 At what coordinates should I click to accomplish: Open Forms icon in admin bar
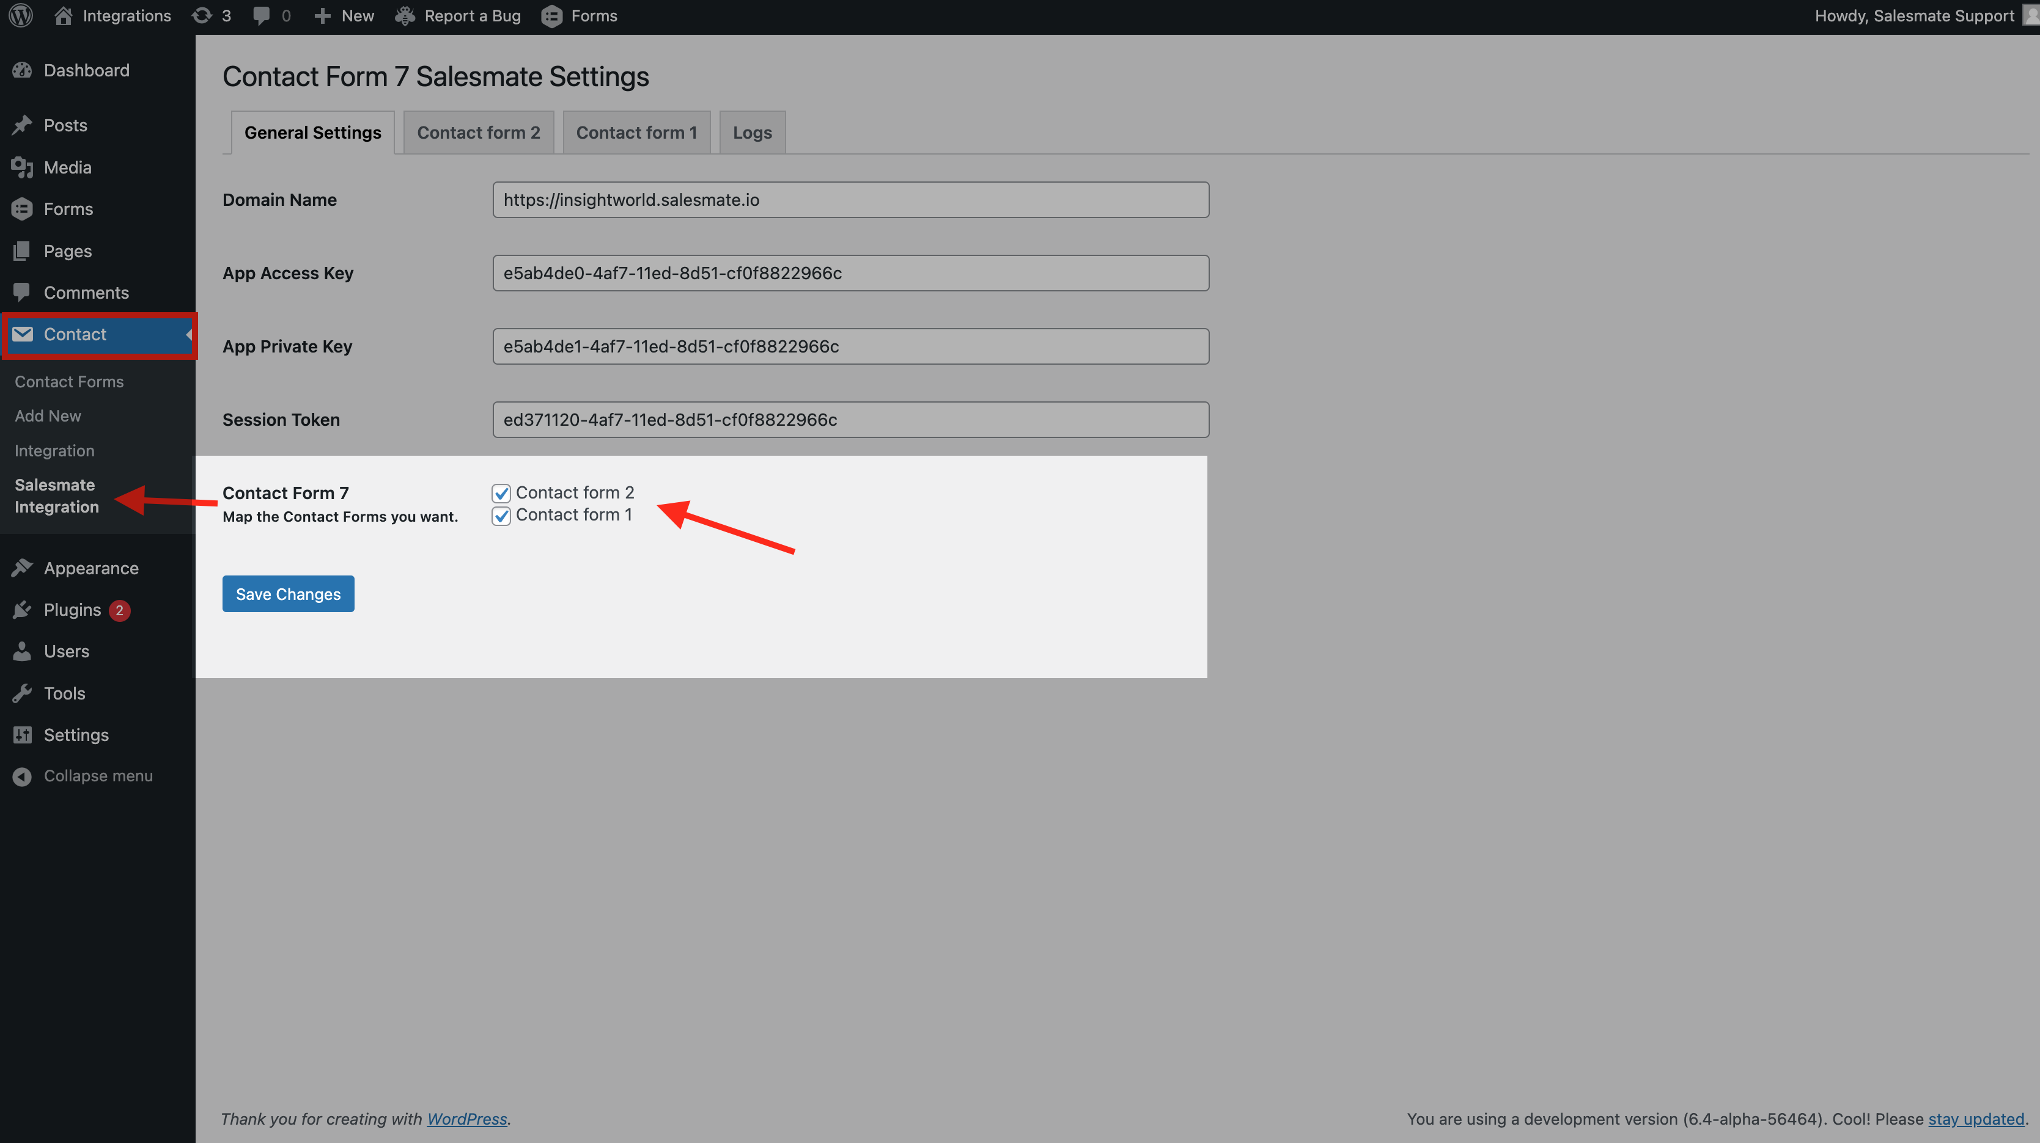click(x=552, y=16)
